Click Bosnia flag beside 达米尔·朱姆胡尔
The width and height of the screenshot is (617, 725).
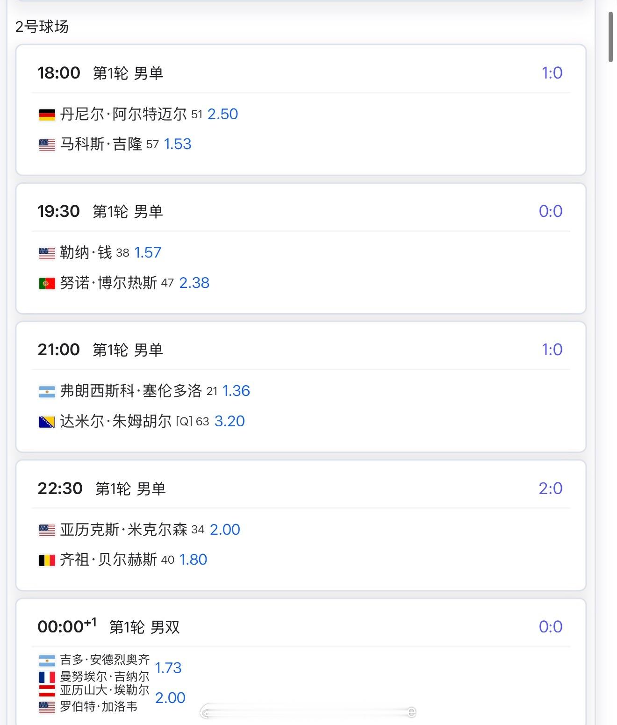pos(47,422)
